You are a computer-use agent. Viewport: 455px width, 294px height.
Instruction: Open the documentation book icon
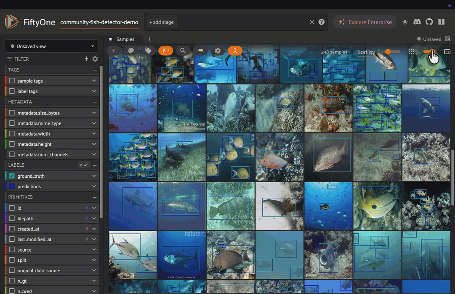pyautogui.click(x=441, y=22)
